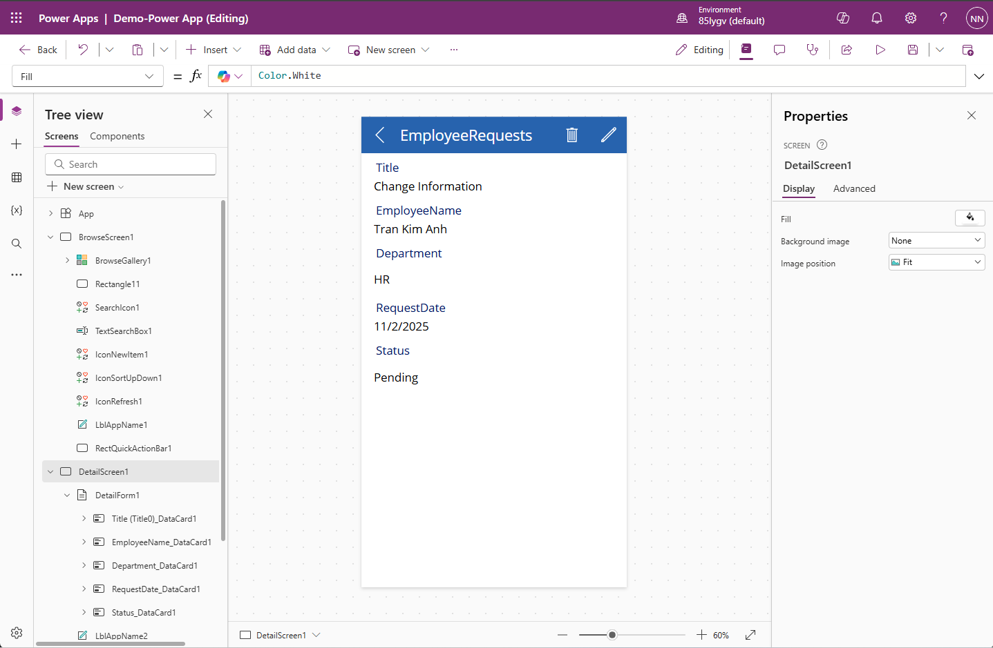Switch to the Advanced properties tab
This screenshot has width=993, height=648.
pos(854,189)
